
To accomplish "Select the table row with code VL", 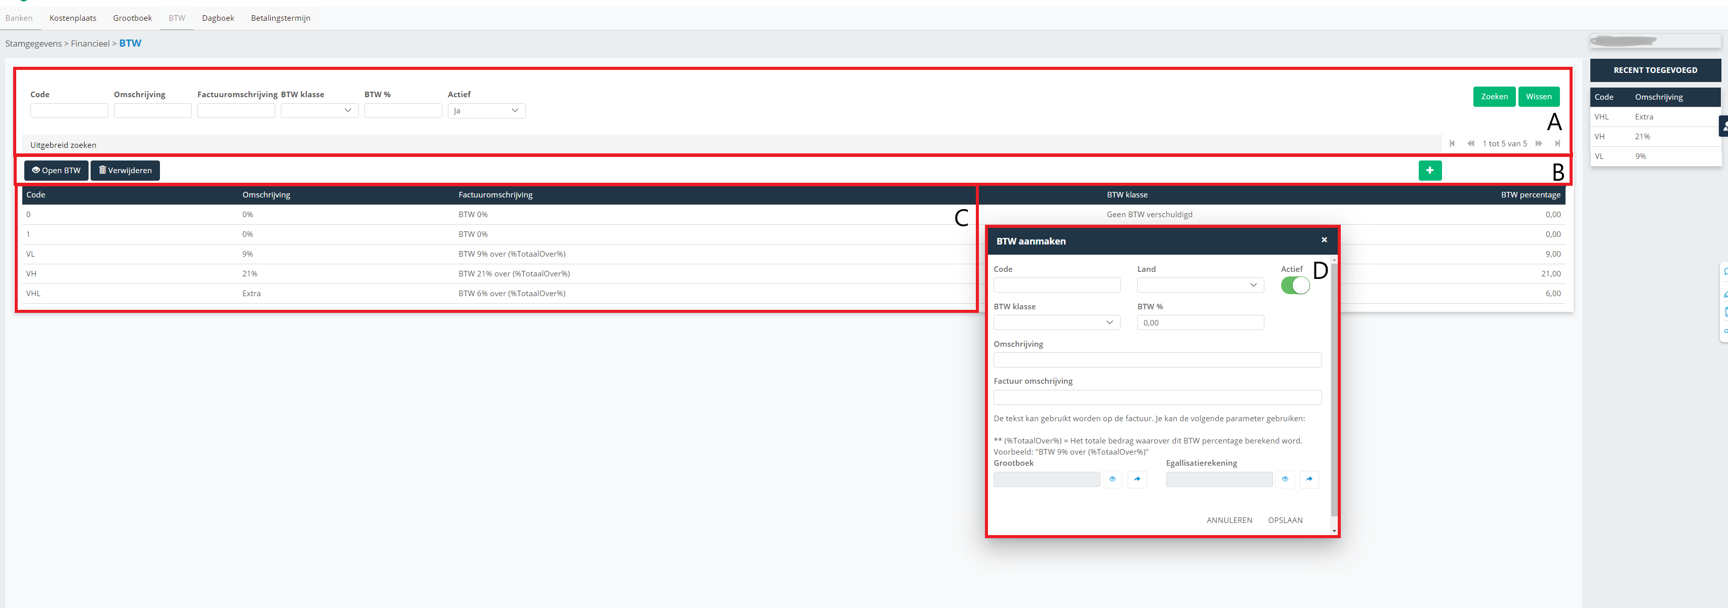I will (794, 254).
